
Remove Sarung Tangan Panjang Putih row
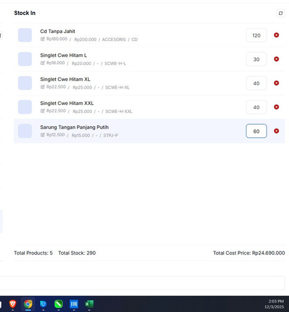point(277,131)
